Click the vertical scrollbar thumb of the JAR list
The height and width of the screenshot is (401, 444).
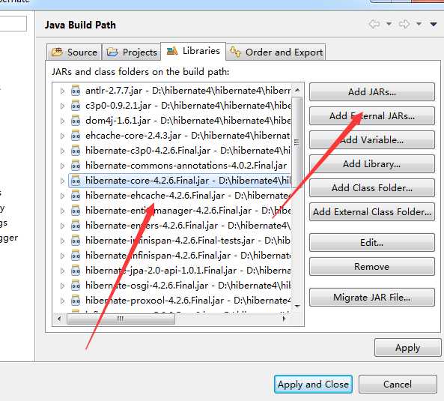[x=296, y=142]
